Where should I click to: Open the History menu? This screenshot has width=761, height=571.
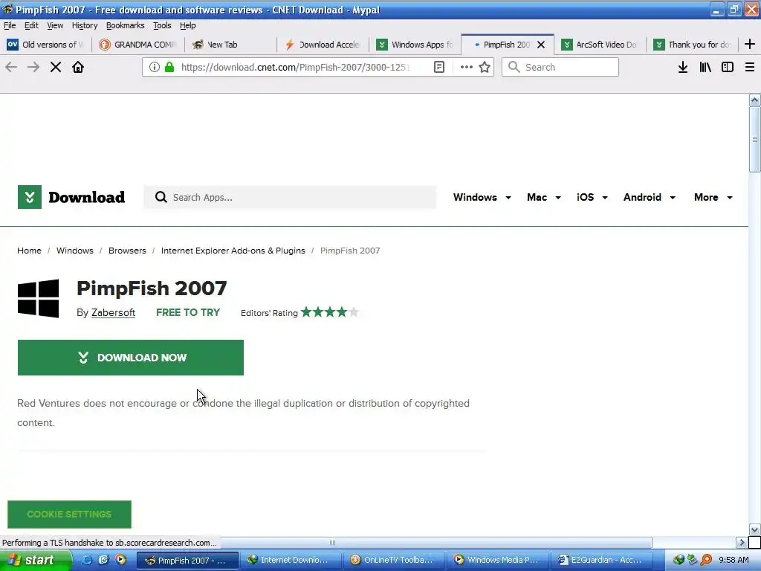click(x=85, y=25)
